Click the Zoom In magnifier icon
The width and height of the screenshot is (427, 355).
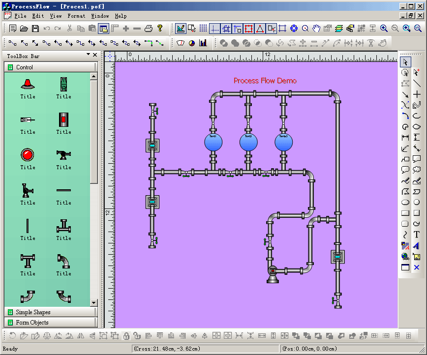click(x=384, y=29)
